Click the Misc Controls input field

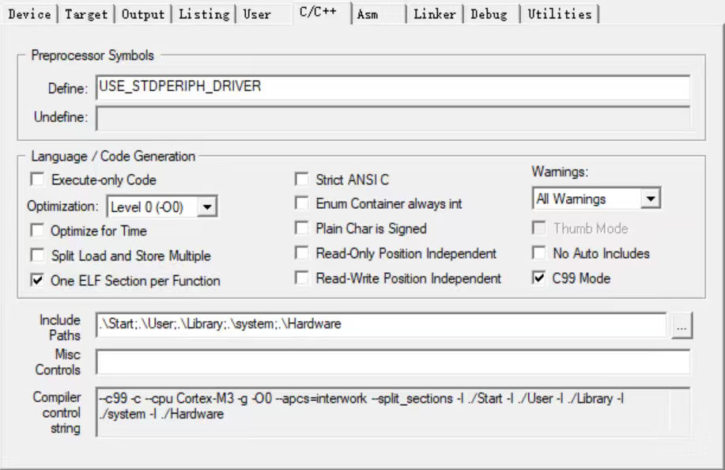[393, 362]
